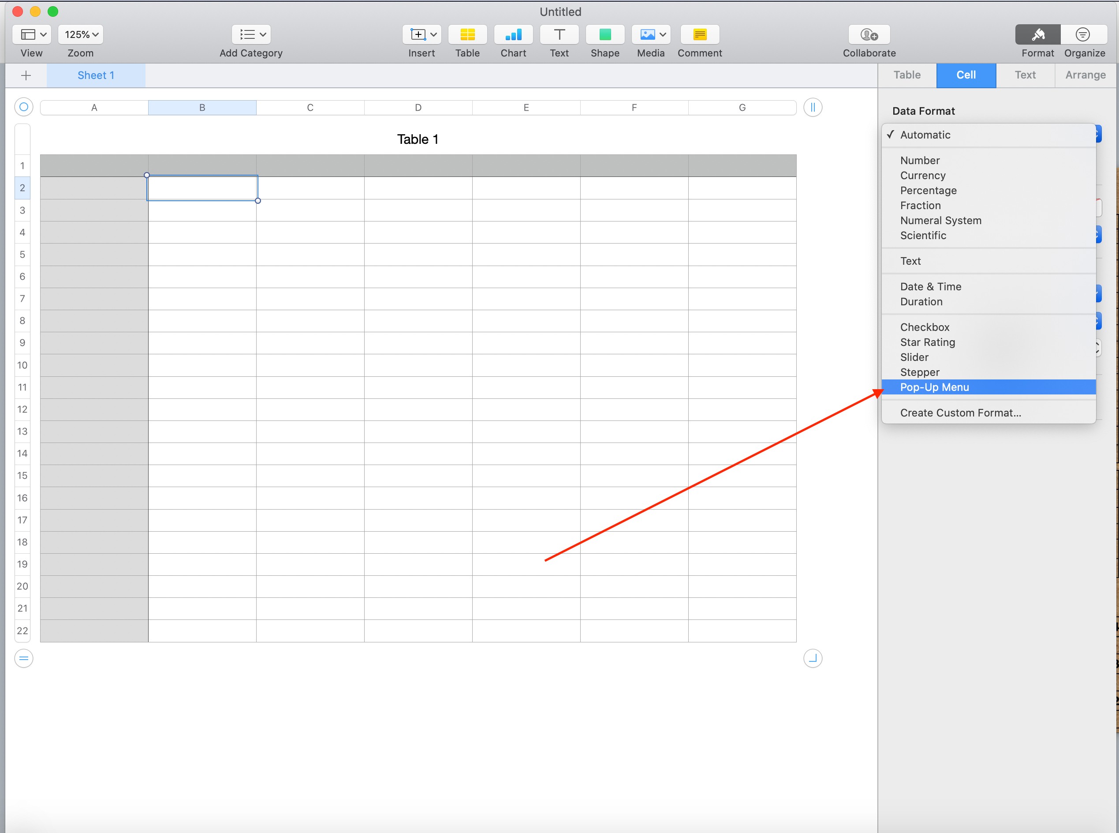The image size is (1119, 833).
Task: Open the Collaborate icon
Action: 869,34
